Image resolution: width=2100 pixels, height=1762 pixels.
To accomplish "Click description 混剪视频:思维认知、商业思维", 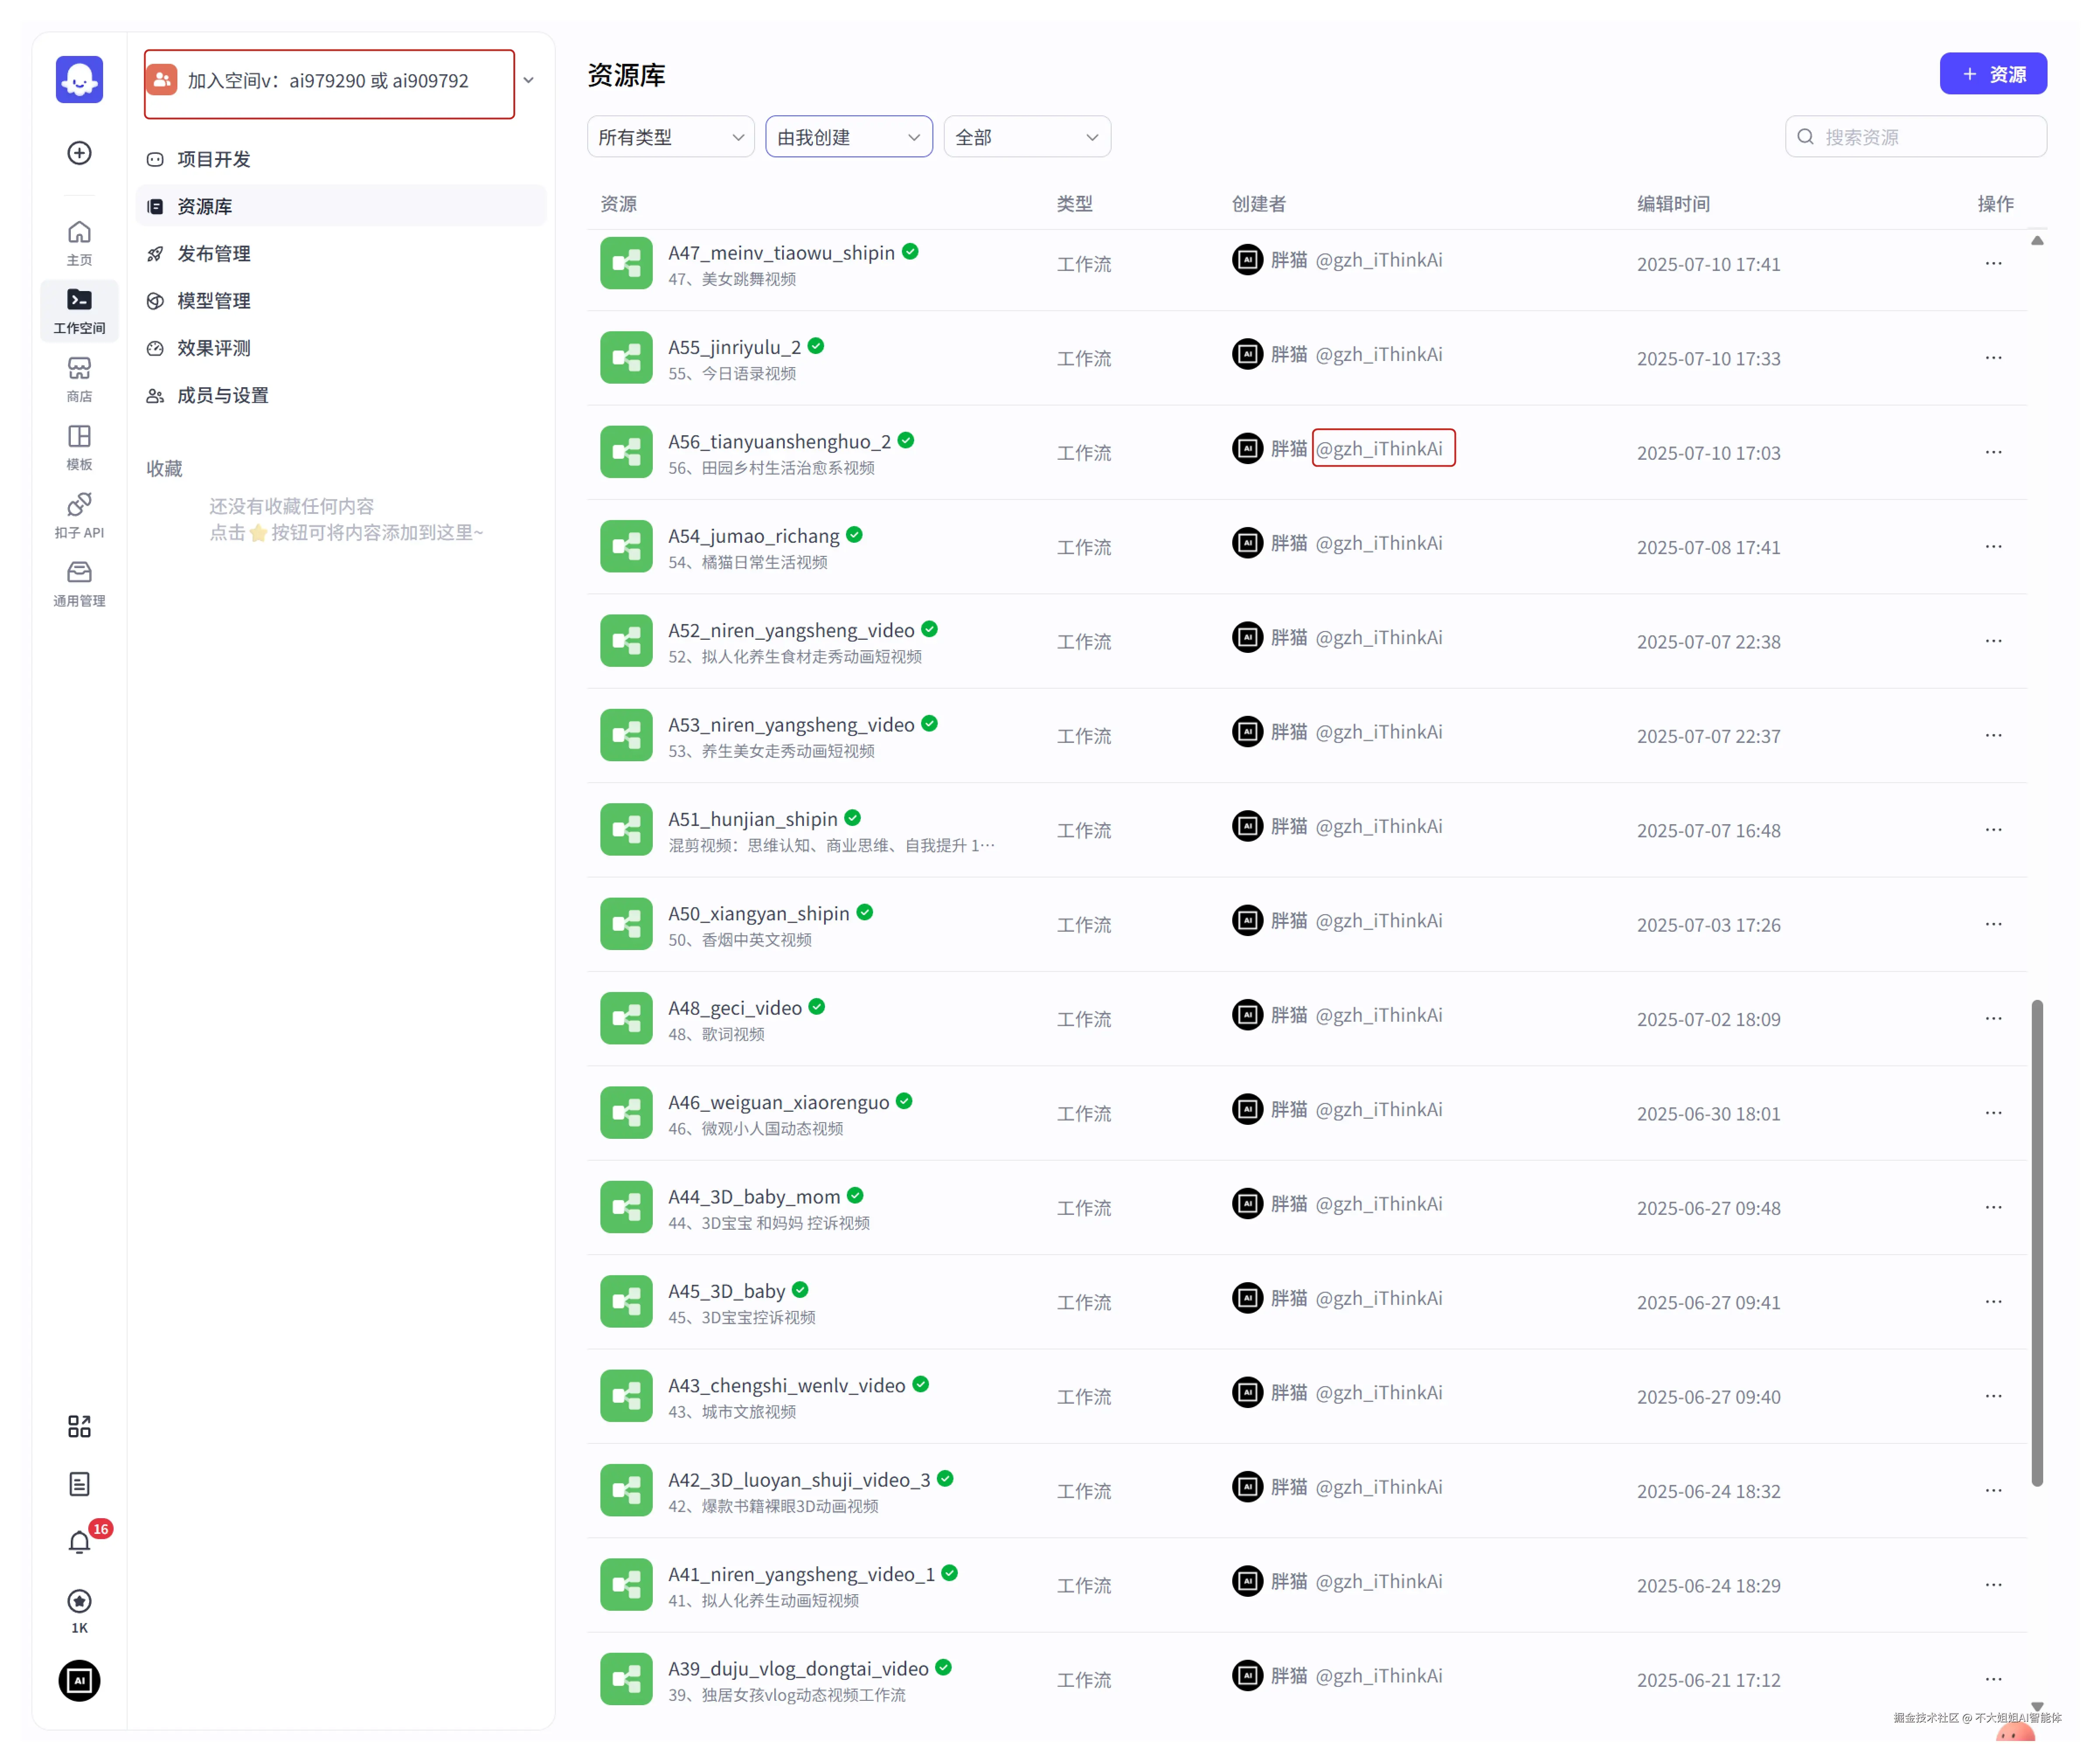I will point(831,845).
